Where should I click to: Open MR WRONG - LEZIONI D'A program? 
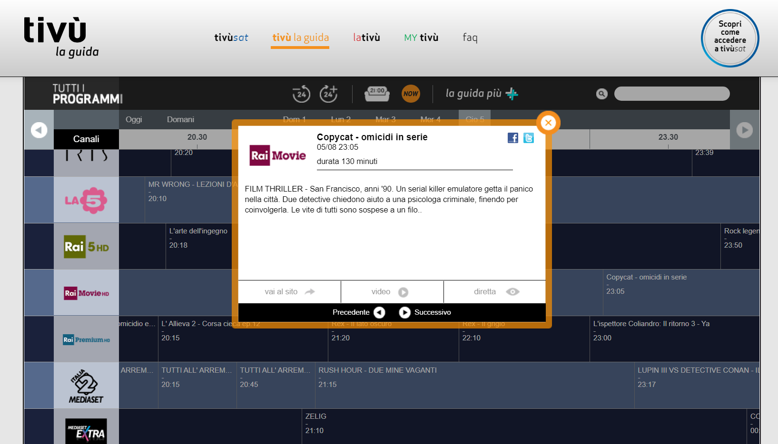(x=189, y=200)
